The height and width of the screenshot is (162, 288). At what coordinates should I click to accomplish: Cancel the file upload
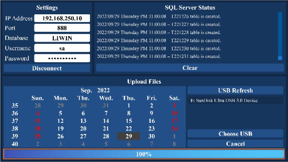coord(235,143)
